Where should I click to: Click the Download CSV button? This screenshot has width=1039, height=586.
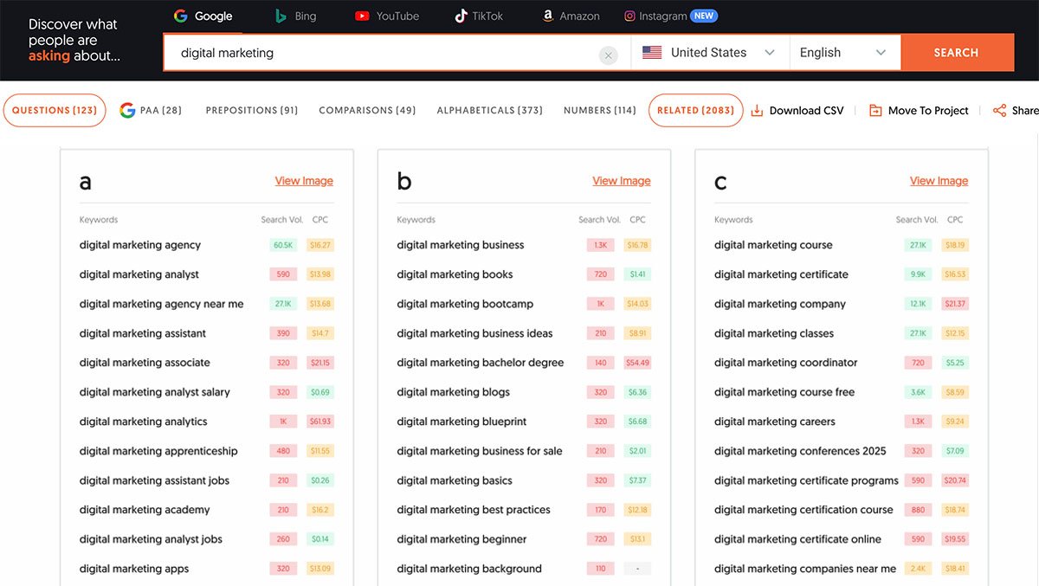797,111
